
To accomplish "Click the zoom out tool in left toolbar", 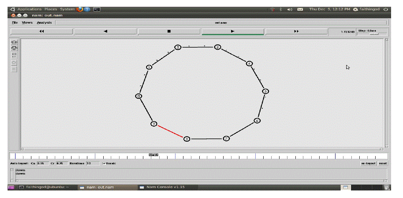I will click(14, 48).
